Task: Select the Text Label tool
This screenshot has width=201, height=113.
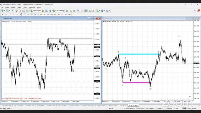Action: [x=31, y=14]
